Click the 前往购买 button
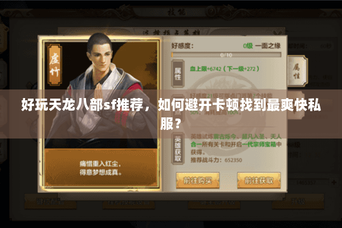Screen dimensions: 342x228 198,181
